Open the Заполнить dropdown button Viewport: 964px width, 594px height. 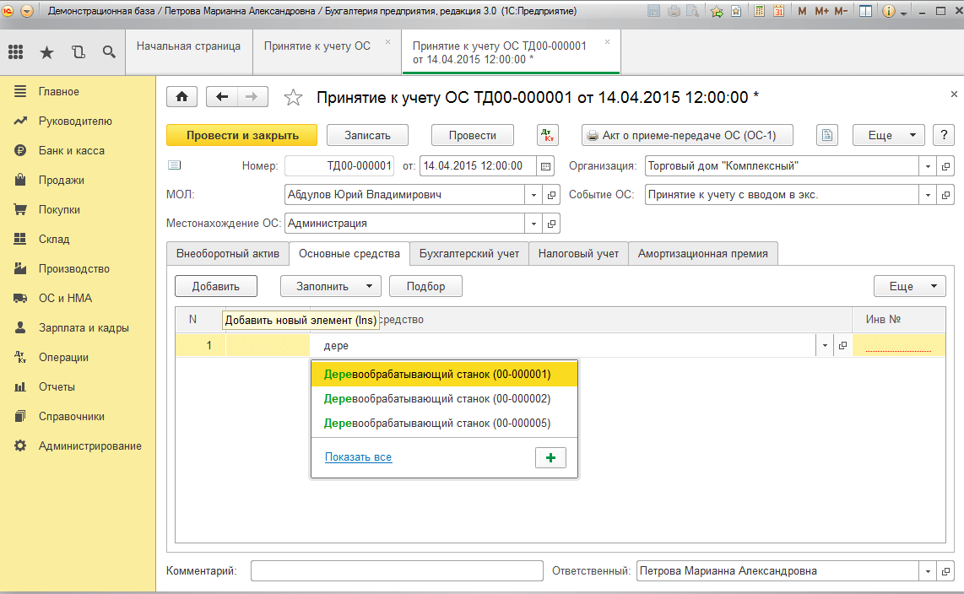coord(330,286)
